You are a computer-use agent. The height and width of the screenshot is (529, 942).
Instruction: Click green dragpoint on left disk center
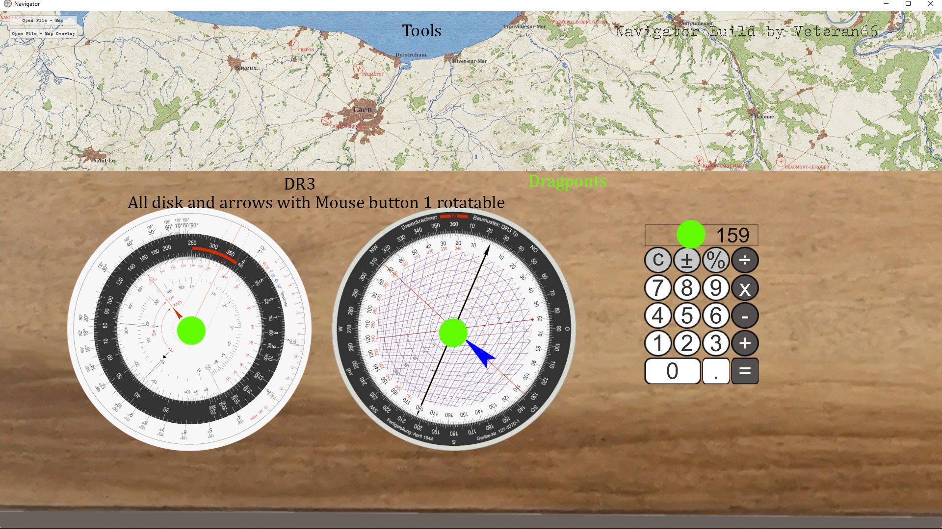[x=191, y=331]
